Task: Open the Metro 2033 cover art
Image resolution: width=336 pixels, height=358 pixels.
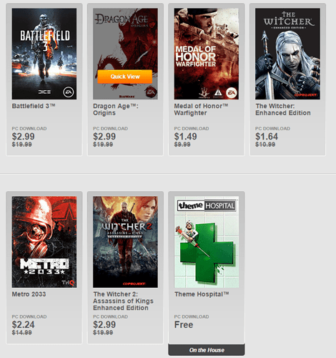Action: [44, 242]
